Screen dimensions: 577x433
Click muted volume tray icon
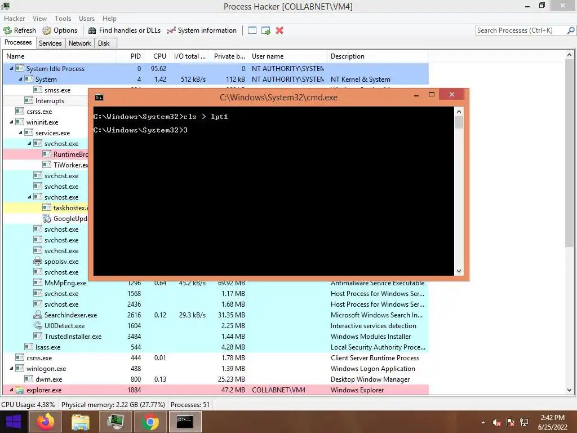pyautogui.click(x=496, y=422)
